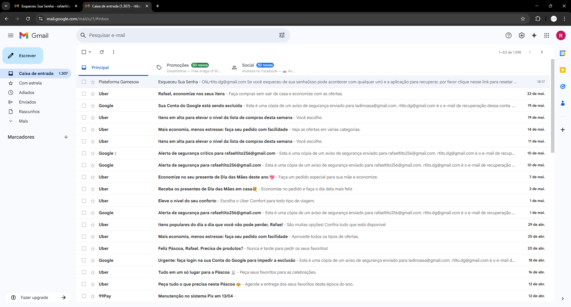Open the Chrome three-dot menu
The height and width of the screenshot is (307, 571).
point(564,19)
